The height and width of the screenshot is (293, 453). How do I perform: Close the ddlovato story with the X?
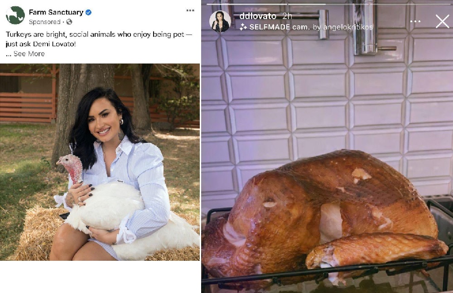pyautogui.click(x=442, y=21)
